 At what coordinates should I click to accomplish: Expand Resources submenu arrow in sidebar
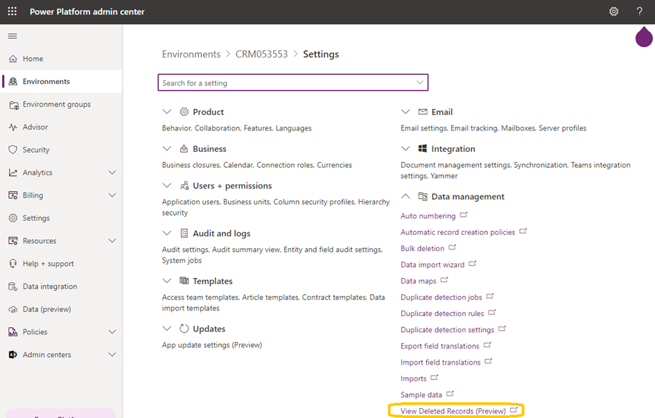point(112,241)
